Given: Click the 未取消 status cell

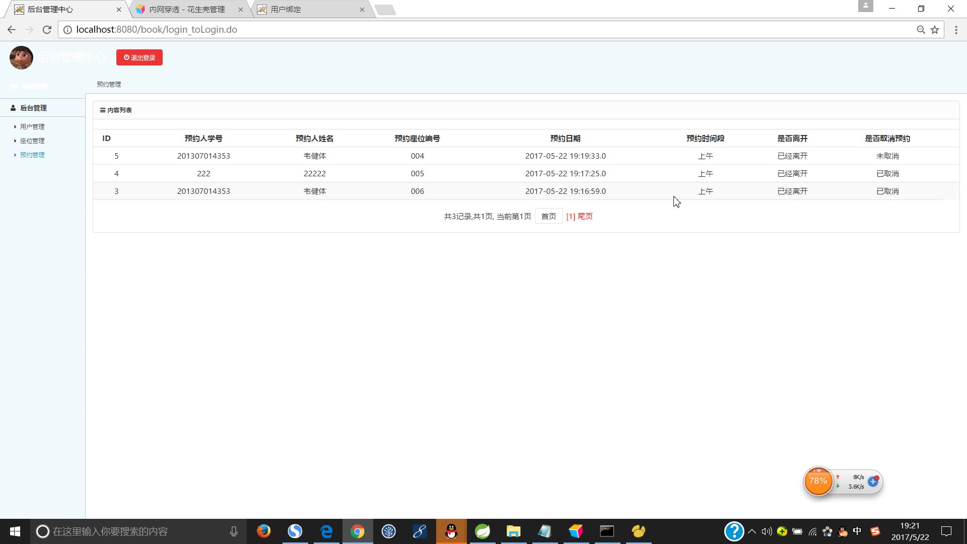Looking at the screenshot, I should (887, 156).
